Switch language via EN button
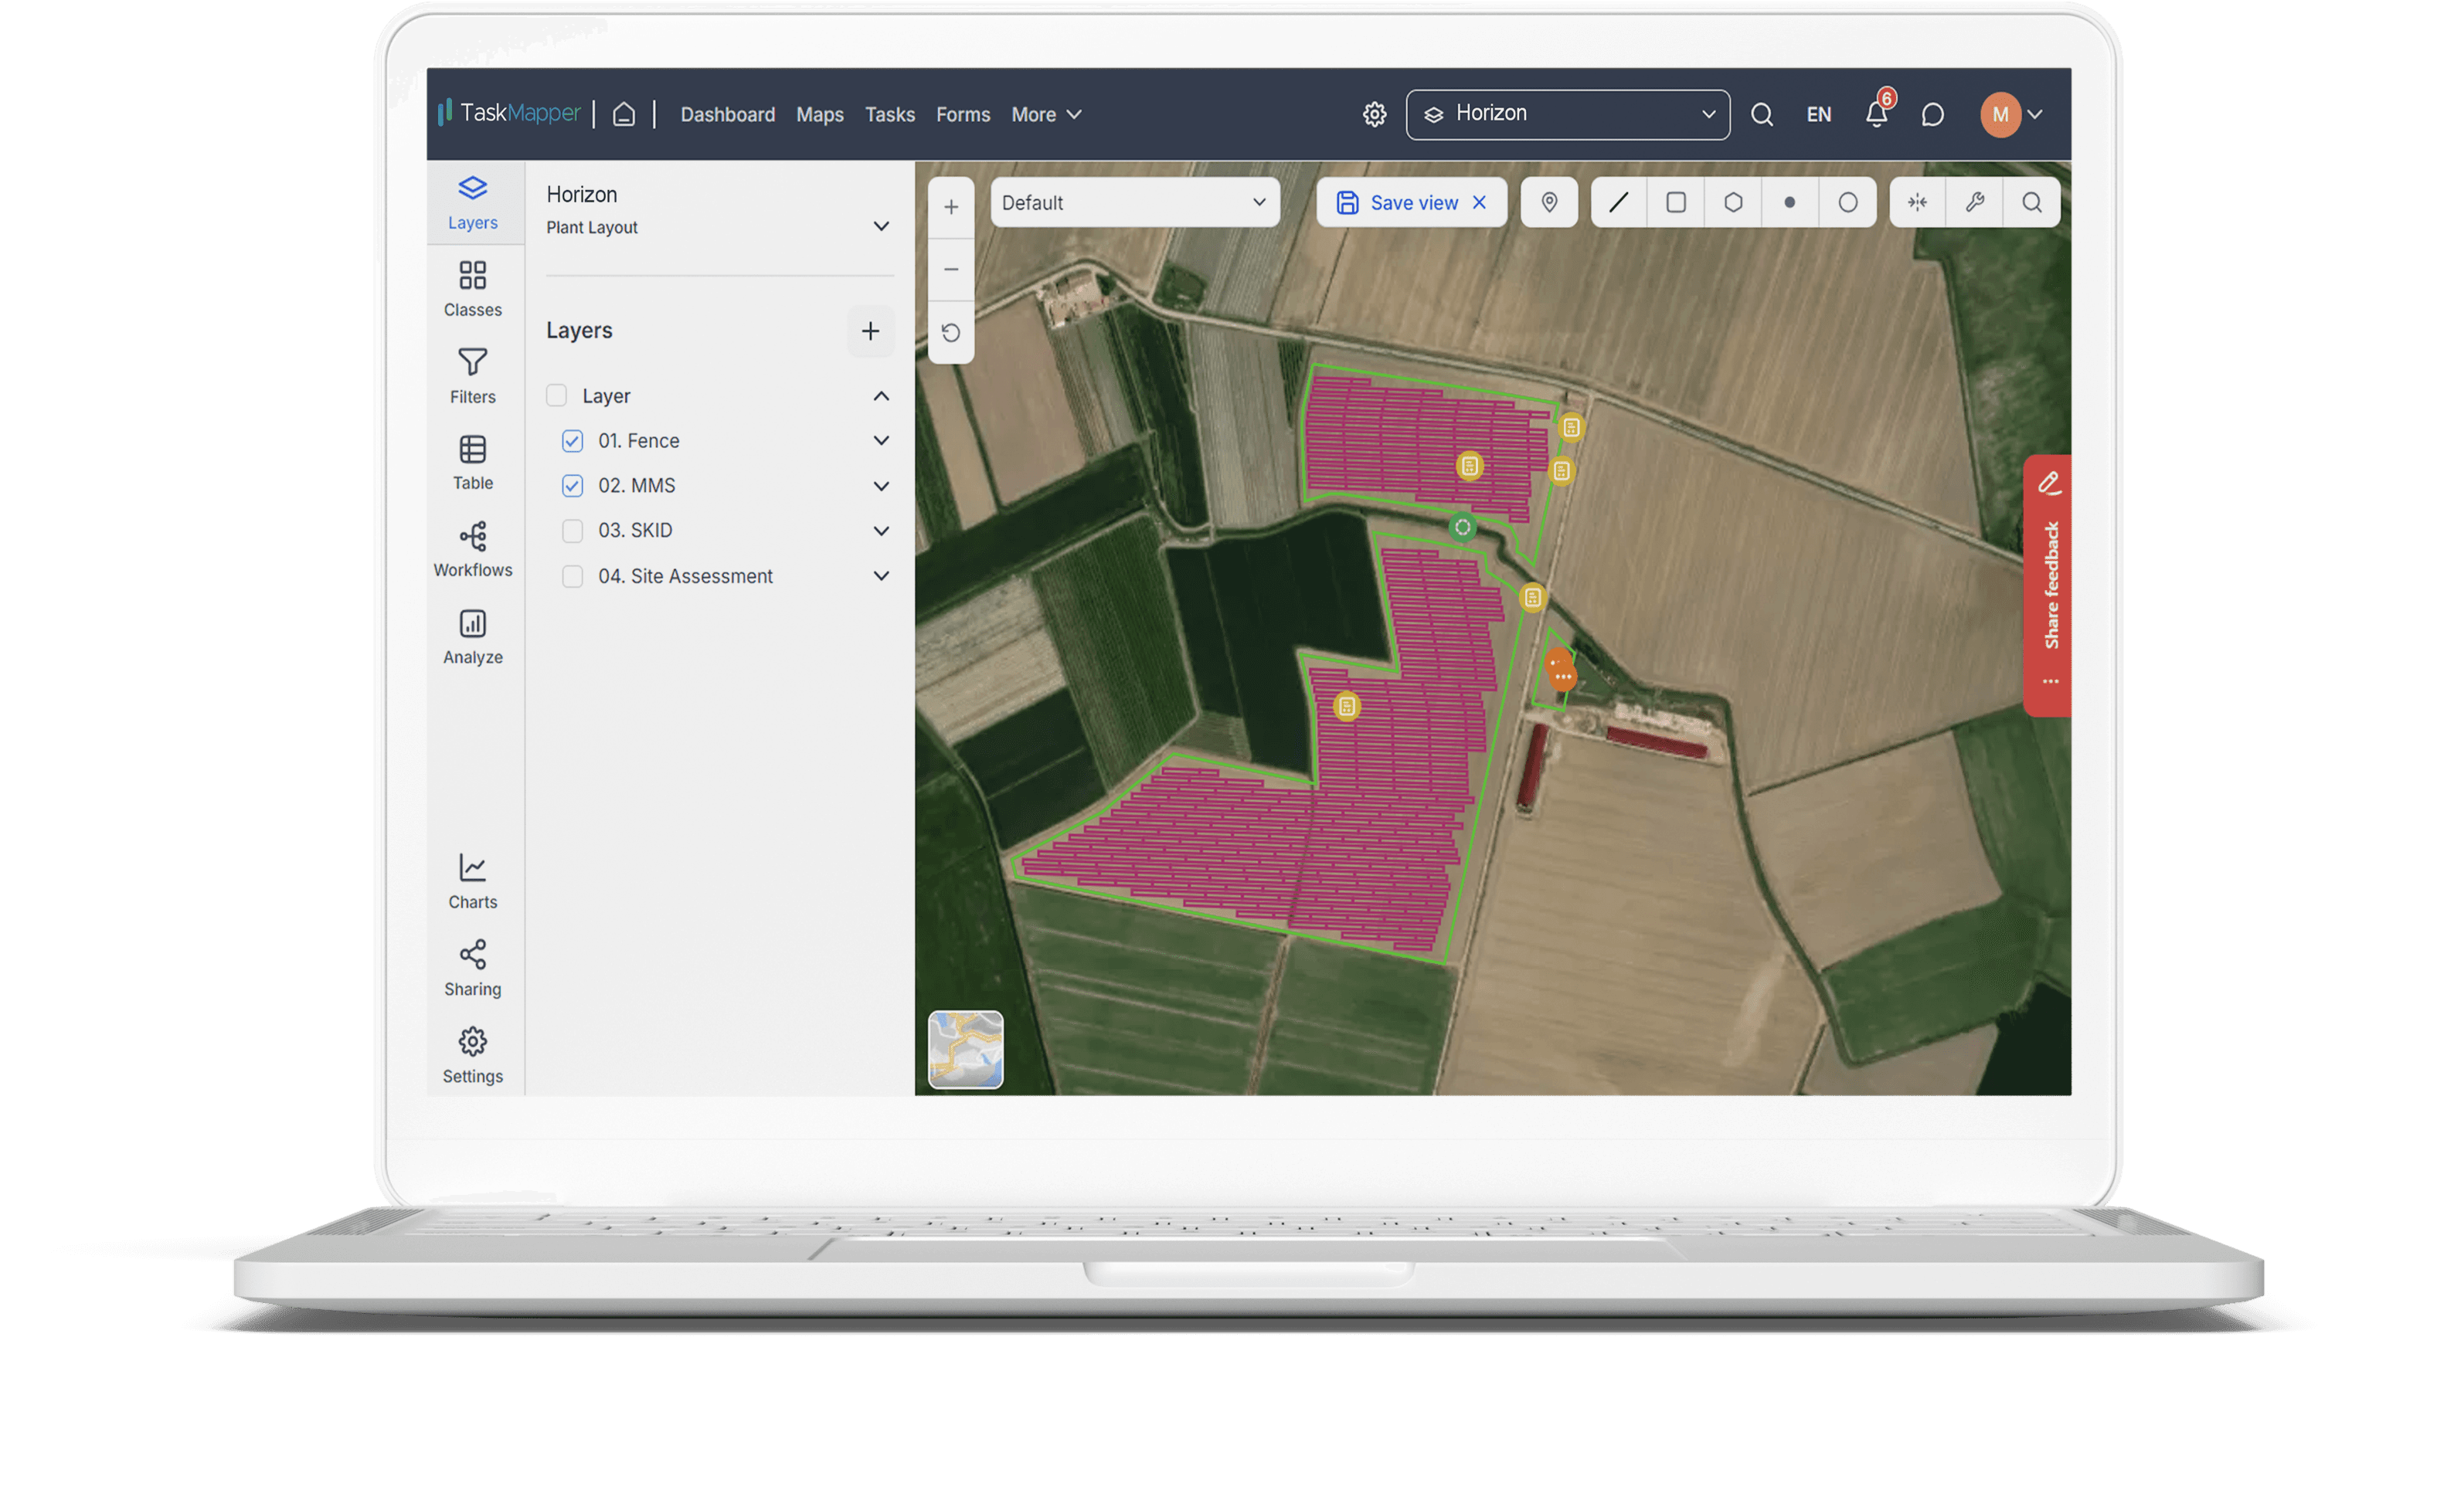The width and height of the screenshot is (2464, 1500). coord(1818,114)
